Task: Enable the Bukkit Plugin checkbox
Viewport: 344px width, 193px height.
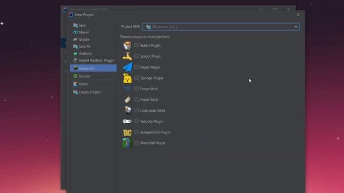Action: [x=137, y=45]
